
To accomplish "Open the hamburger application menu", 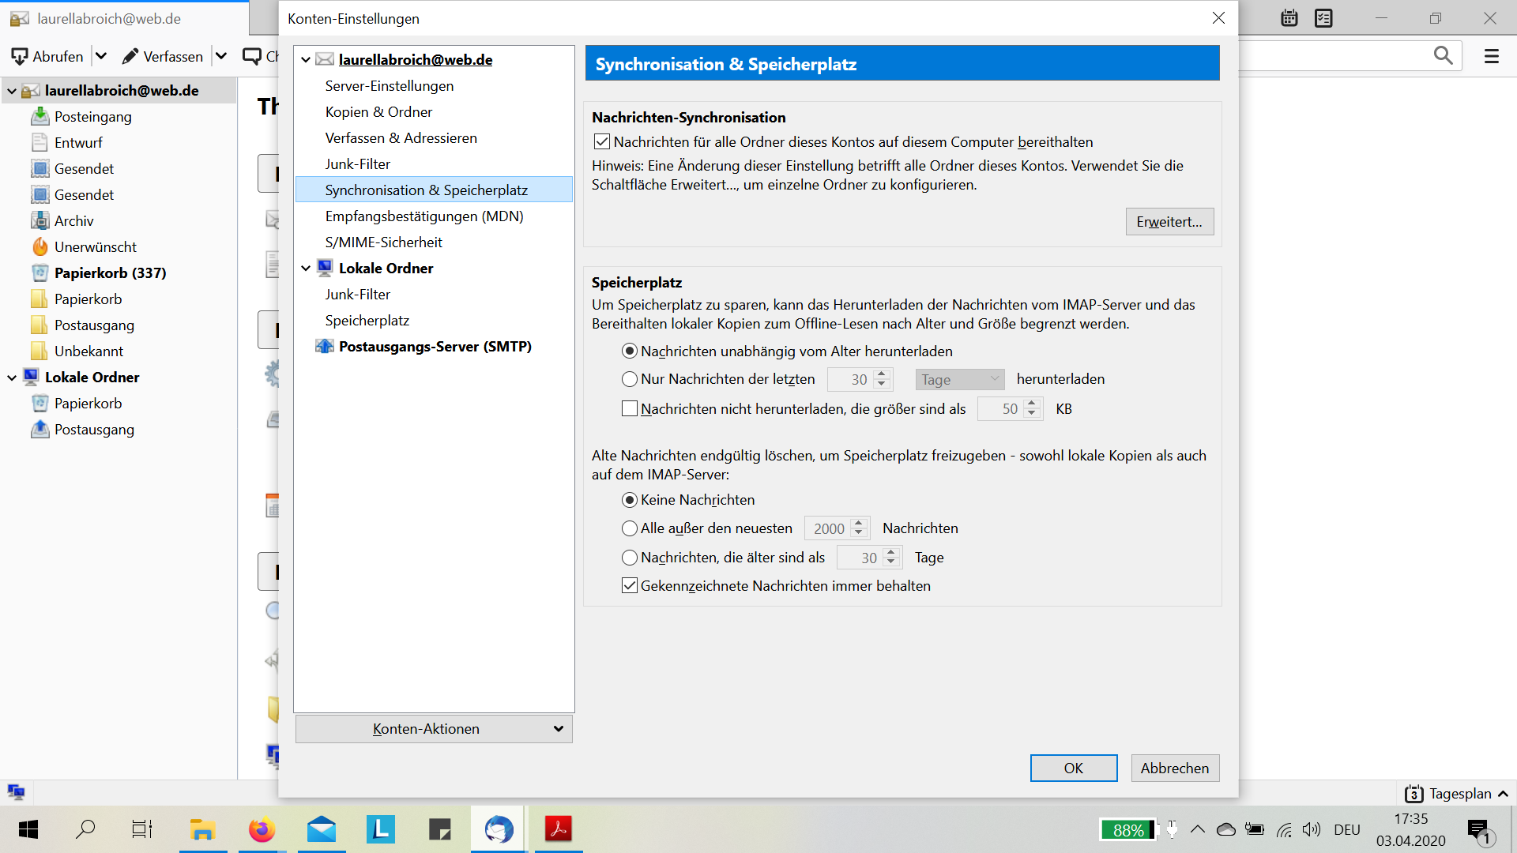I will pos(1491,56).
